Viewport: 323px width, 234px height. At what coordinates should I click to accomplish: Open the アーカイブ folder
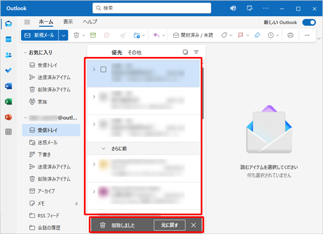[x=51, y=191]
